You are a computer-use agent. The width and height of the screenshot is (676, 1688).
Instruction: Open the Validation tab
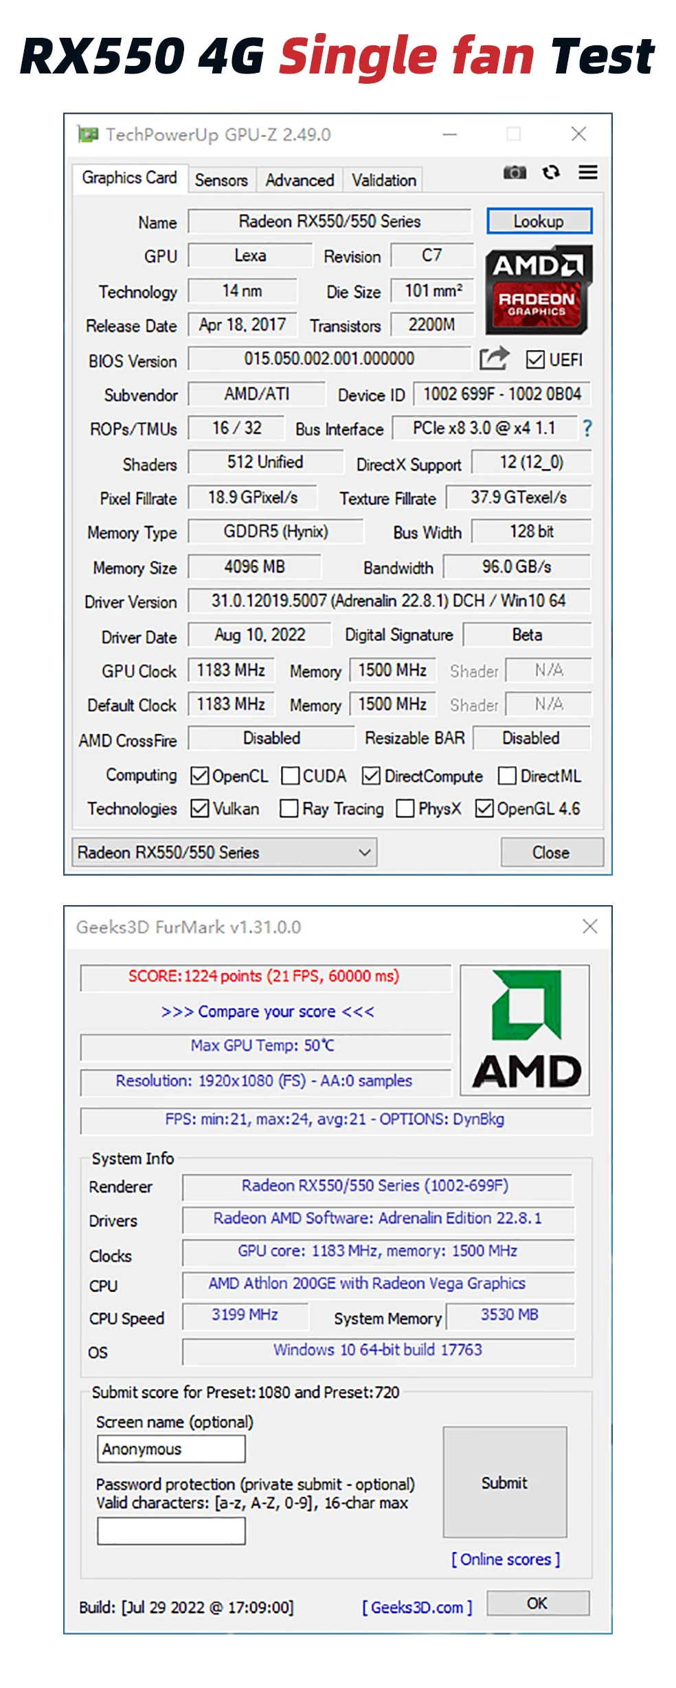(383, 180)
